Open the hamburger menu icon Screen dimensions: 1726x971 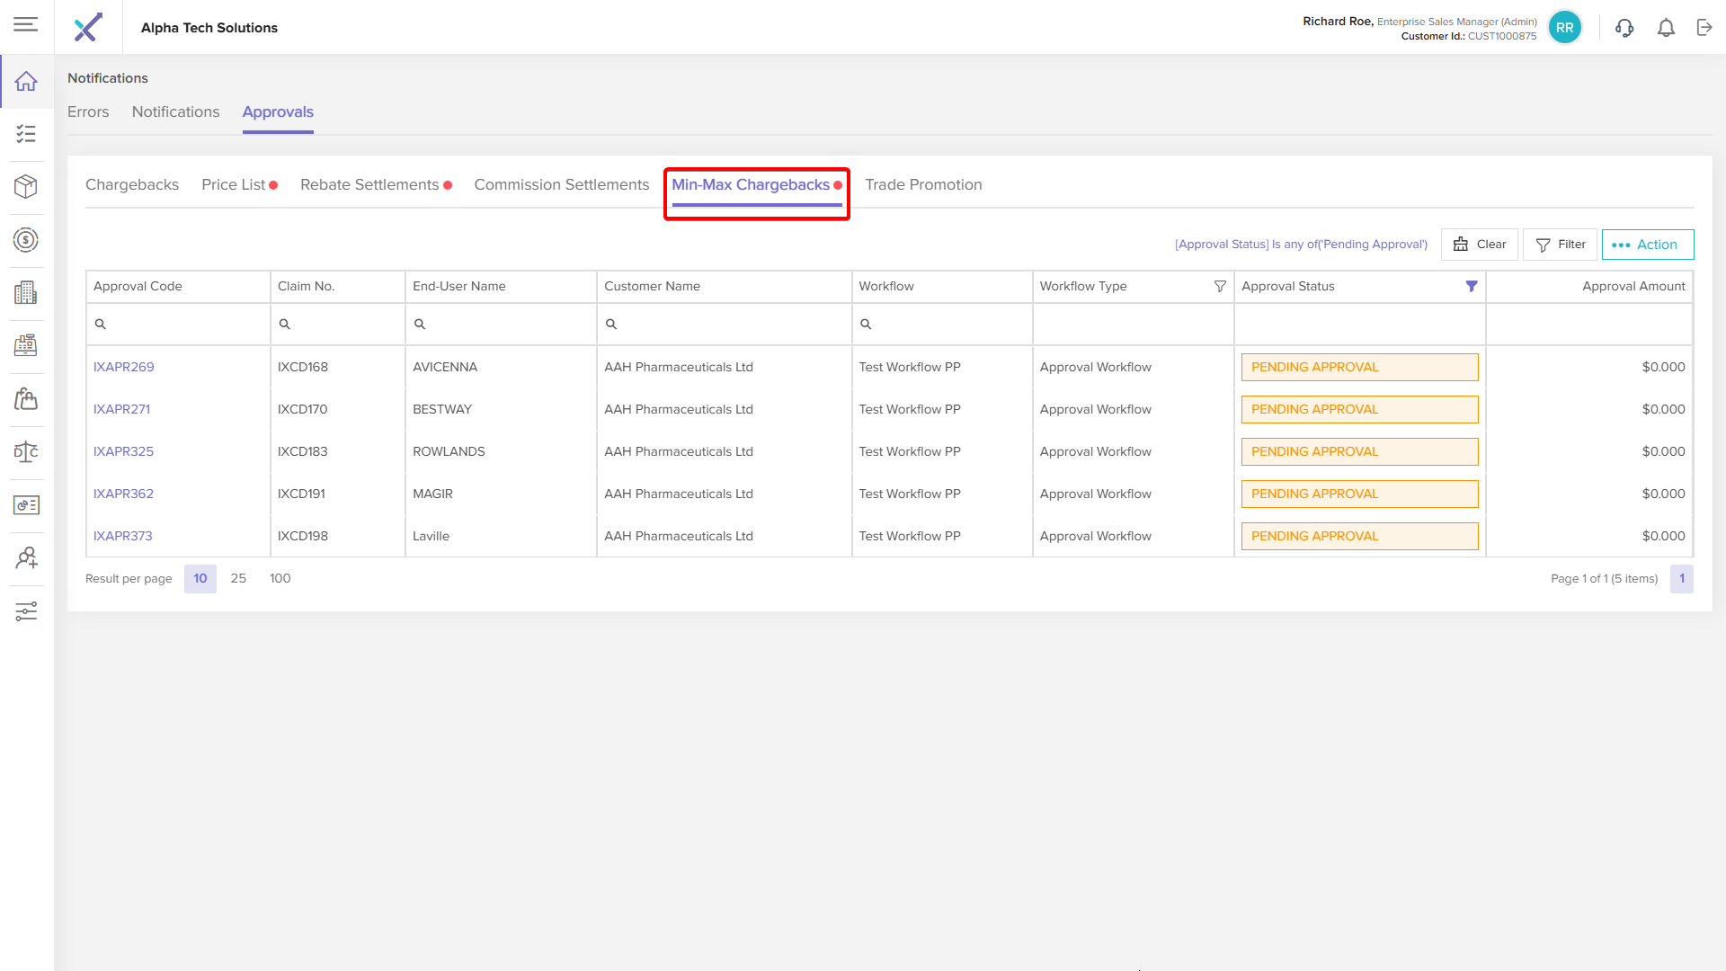(x=26, y=25)
